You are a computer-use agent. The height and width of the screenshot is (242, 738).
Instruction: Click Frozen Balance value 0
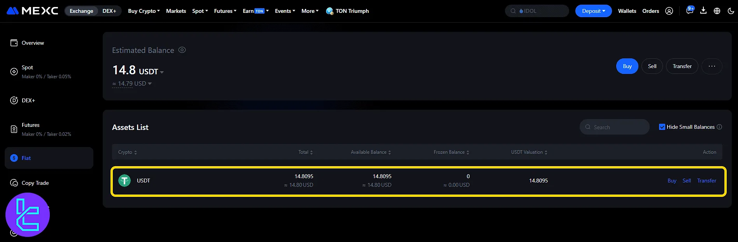[468, 176]
